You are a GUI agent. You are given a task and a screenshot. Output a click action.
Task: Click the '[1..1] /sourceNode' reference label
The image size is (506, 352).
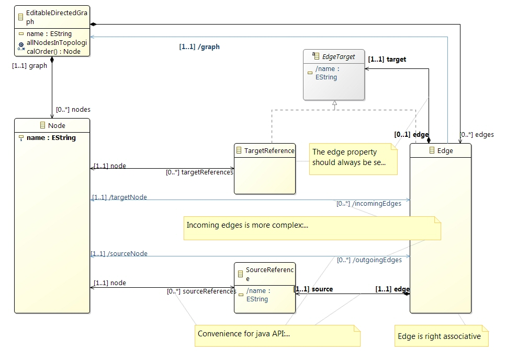(x=119, y=254)
